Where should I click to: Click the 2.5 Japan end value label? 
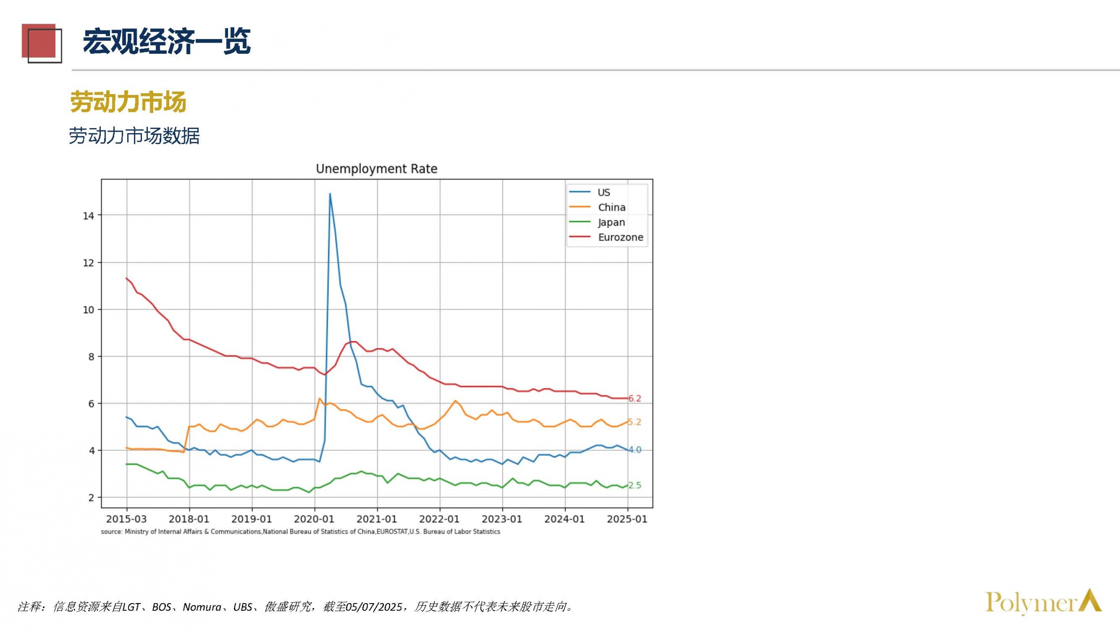(634, 485)
